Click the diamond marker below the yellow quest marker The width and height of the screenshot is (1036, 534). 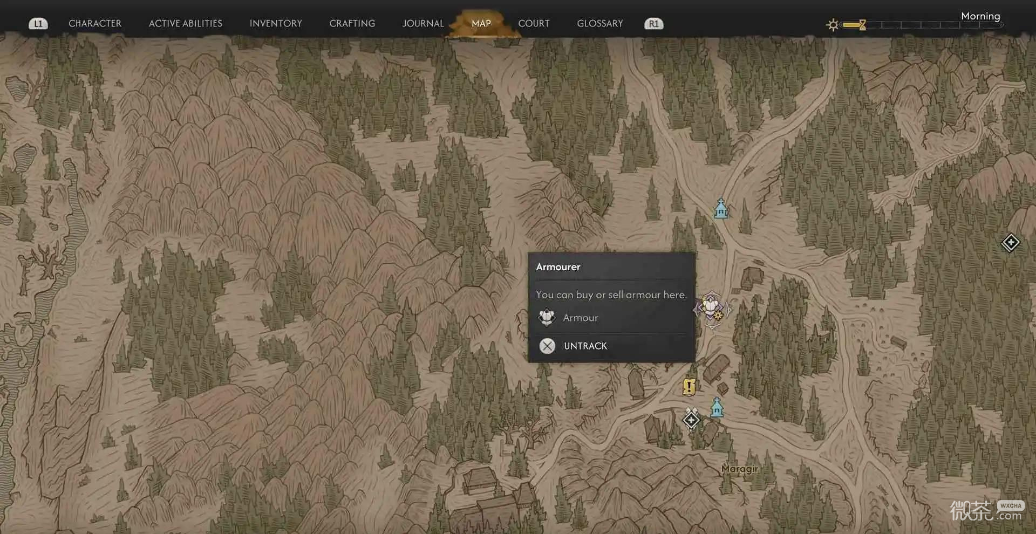point(691,419)
